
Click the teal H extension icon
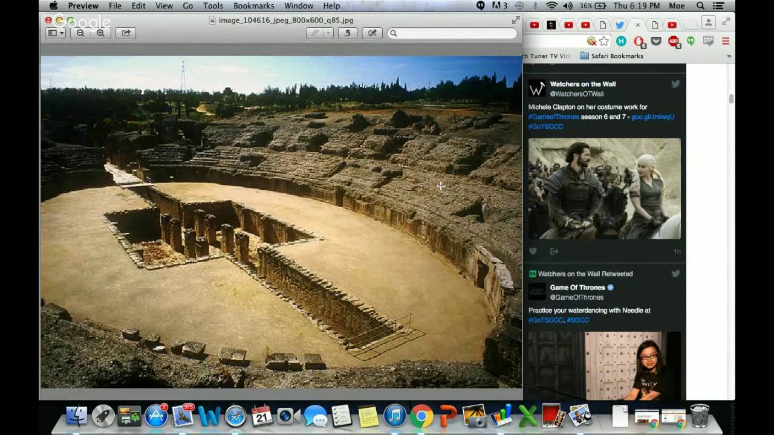(x=621, y=41)
